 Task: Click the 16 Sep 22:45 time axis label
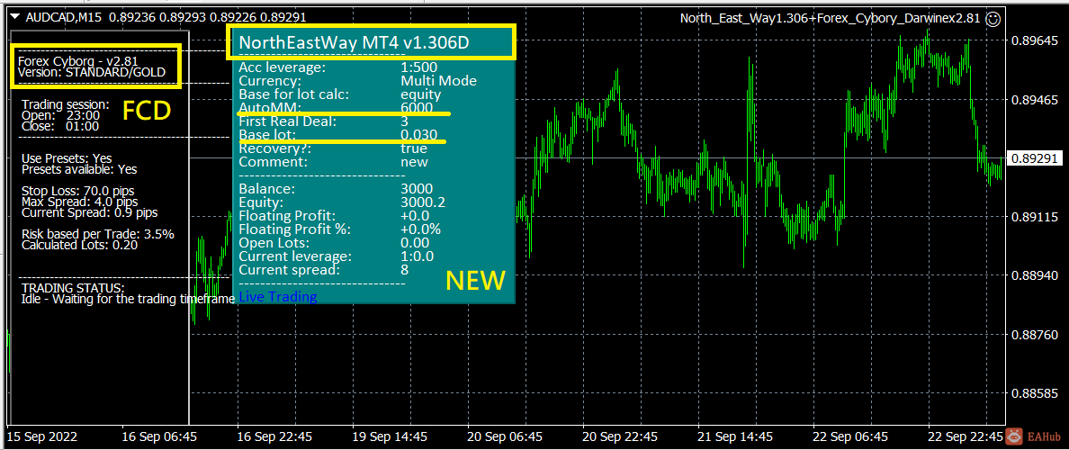point(275,436)
